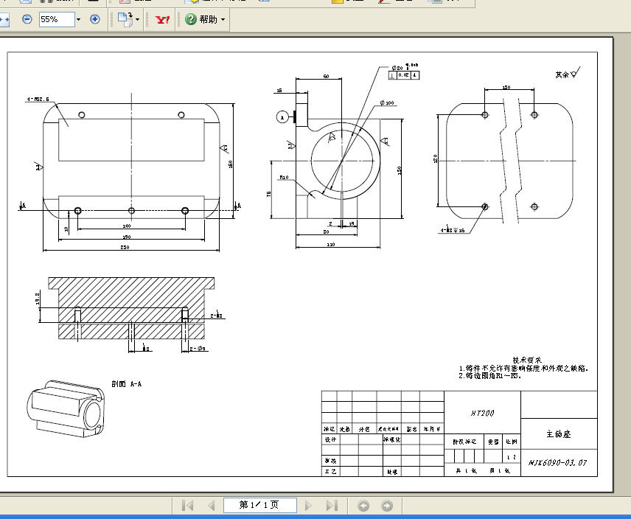631x519 pixels.
Task: Click the 190 dimension in front view
Action: (x=126, y=237)
